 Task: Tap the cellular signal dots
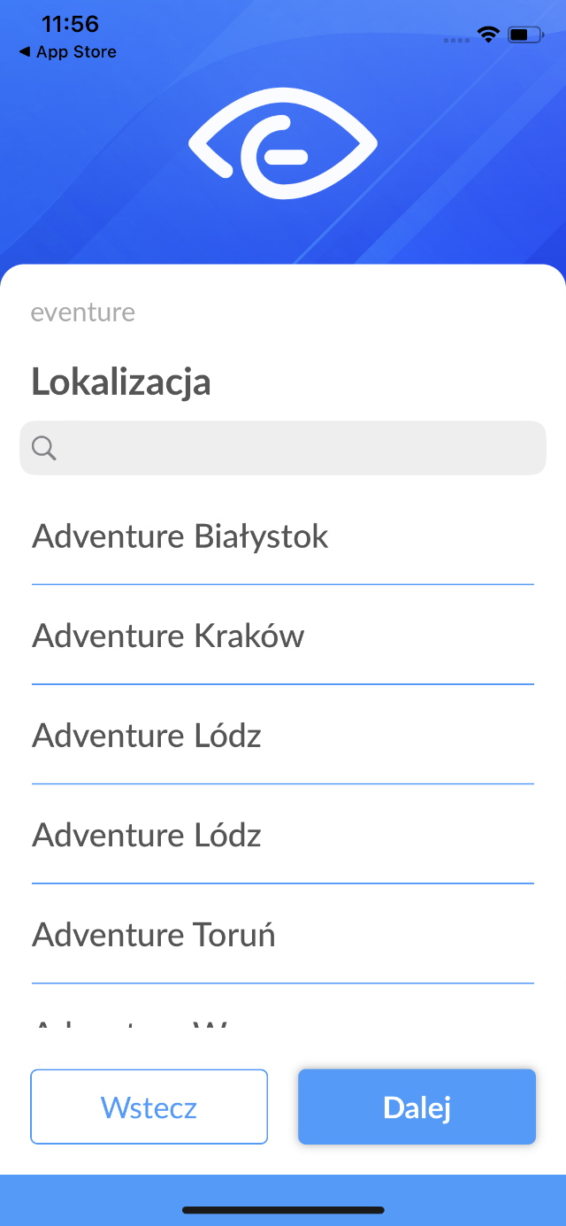click(456, 40)
